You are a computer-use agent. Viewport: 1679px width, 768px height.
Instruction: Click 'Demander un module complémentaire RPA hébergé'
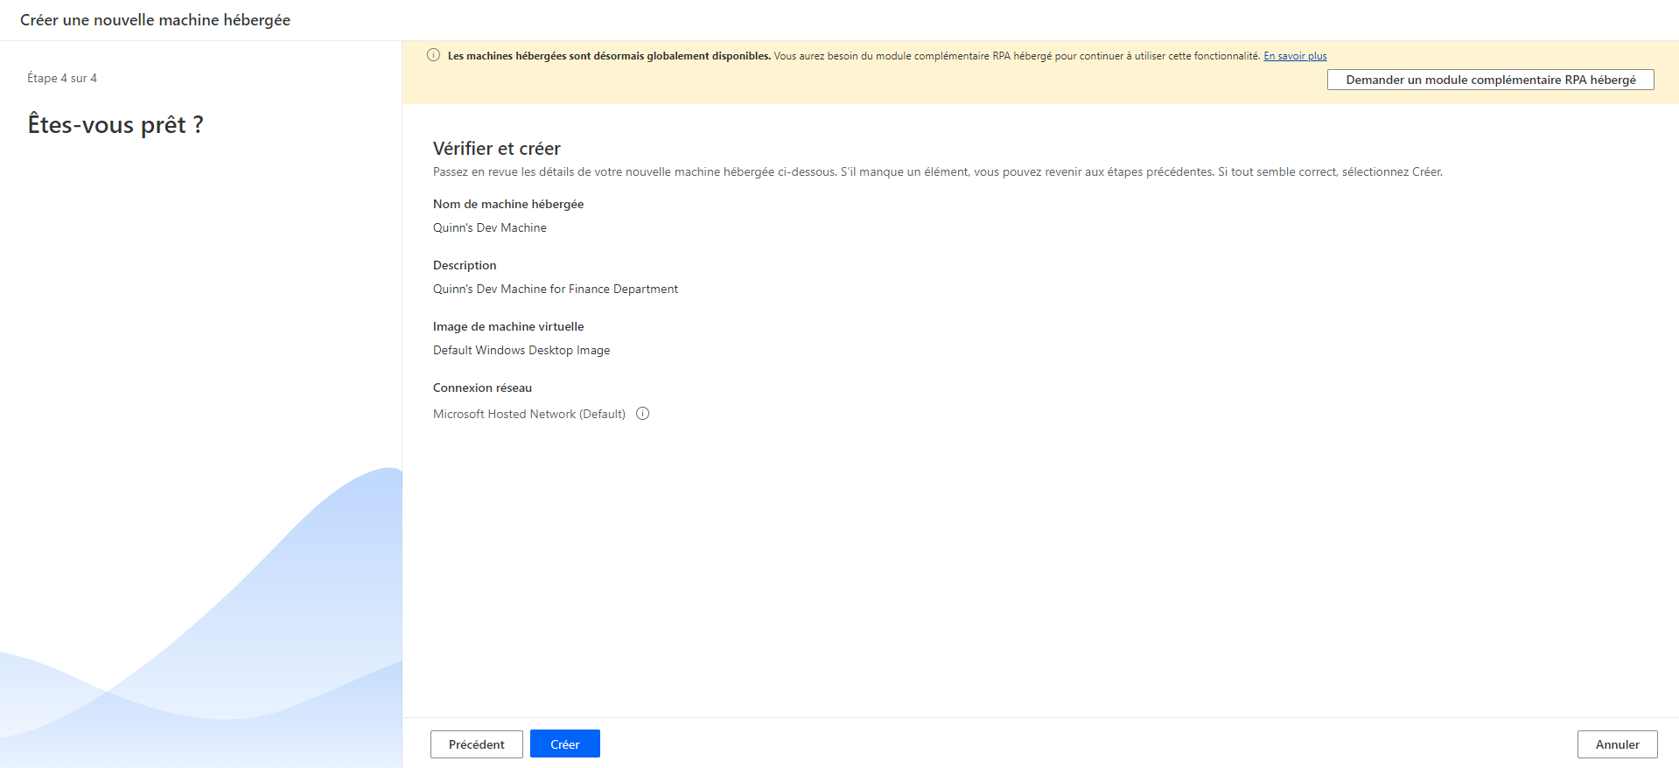(1490, 80)
